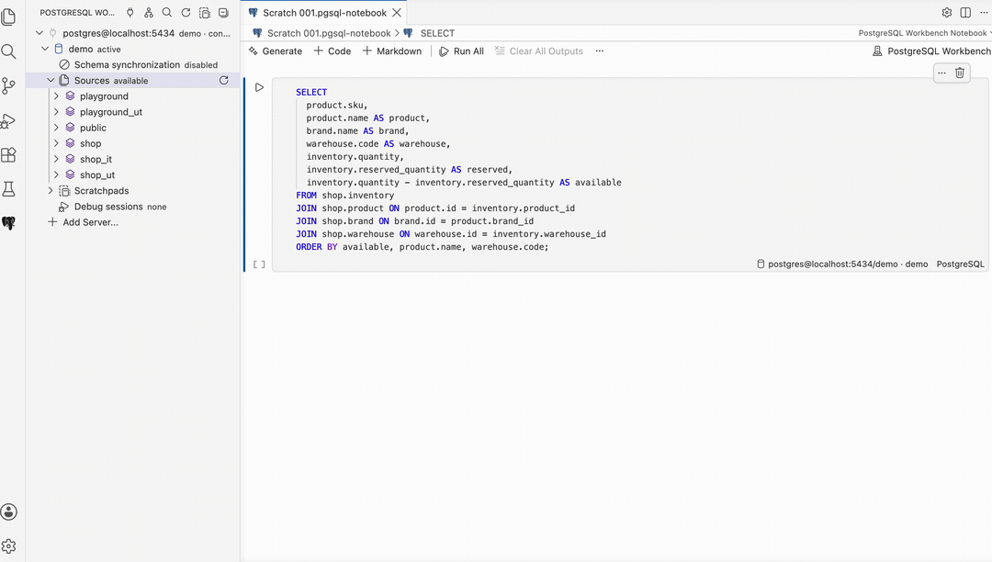Open notebook settings gear at top right
Screen dimensions: 992x562
(947, 13)
